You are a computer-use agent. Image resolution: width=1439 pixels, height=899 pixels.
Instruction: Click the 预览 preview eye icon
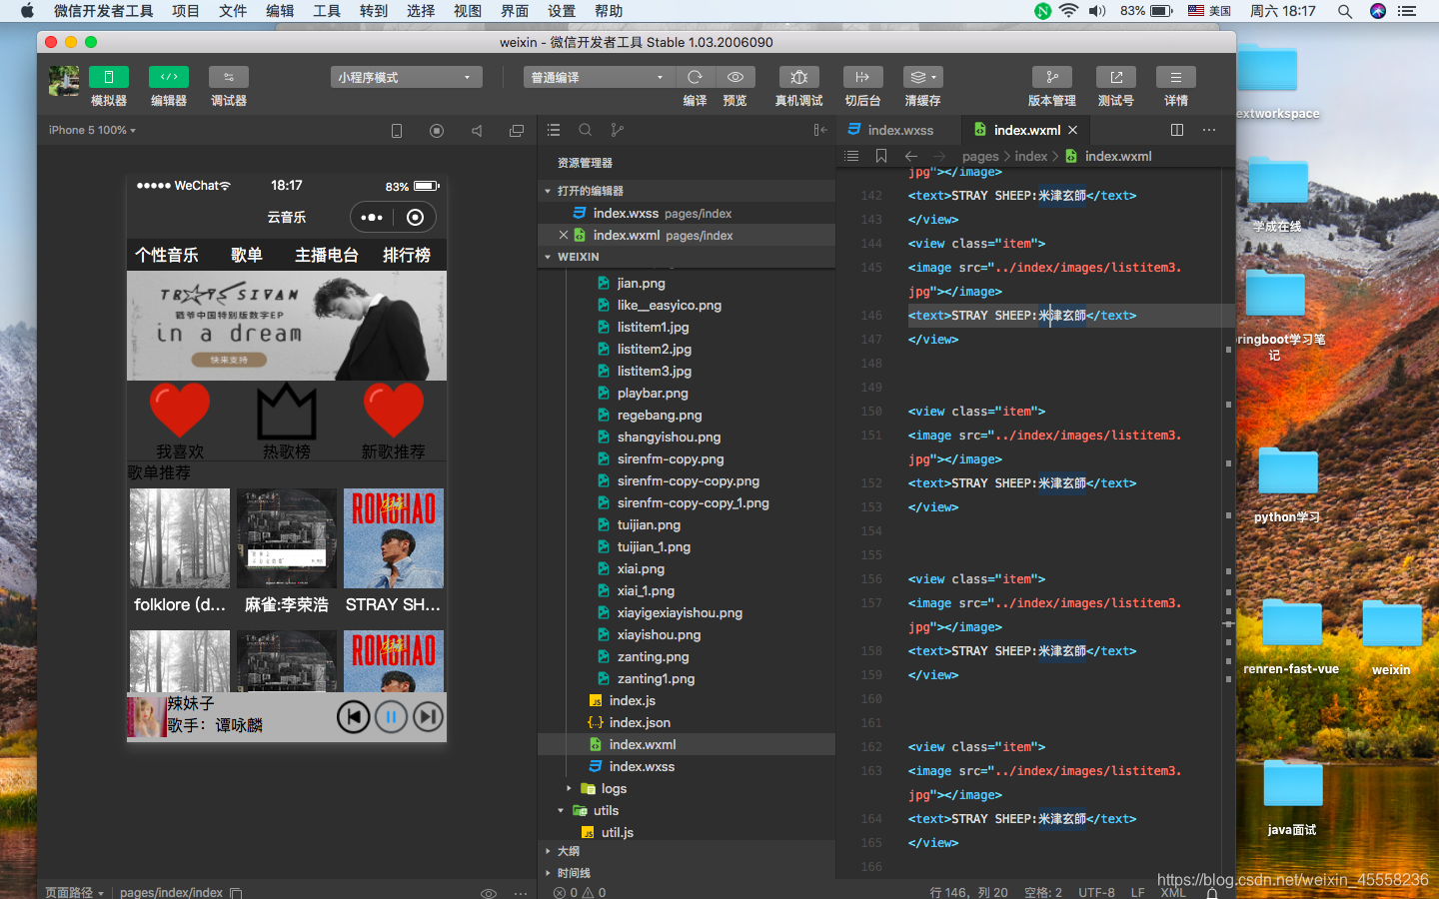[x=735, y=77]
